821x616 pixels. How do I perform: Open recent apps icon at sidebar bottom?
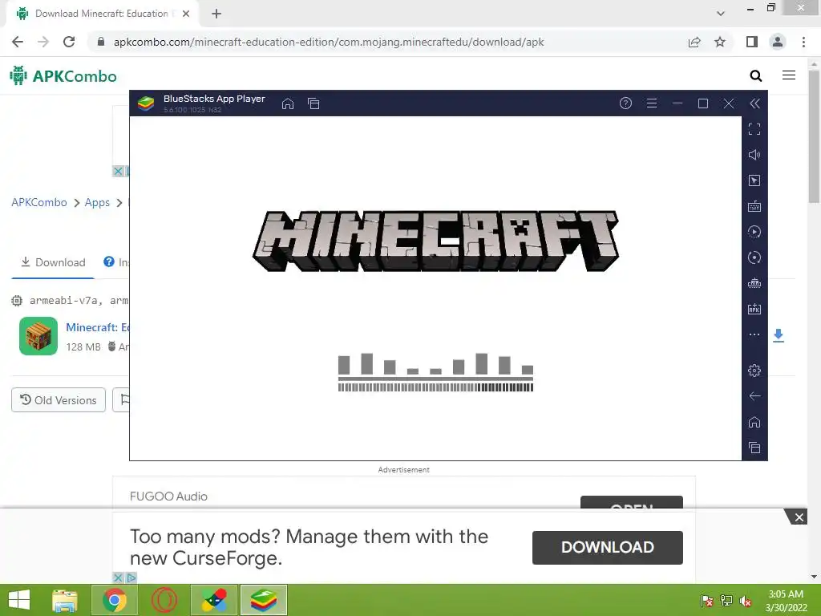tap(754, 448)
